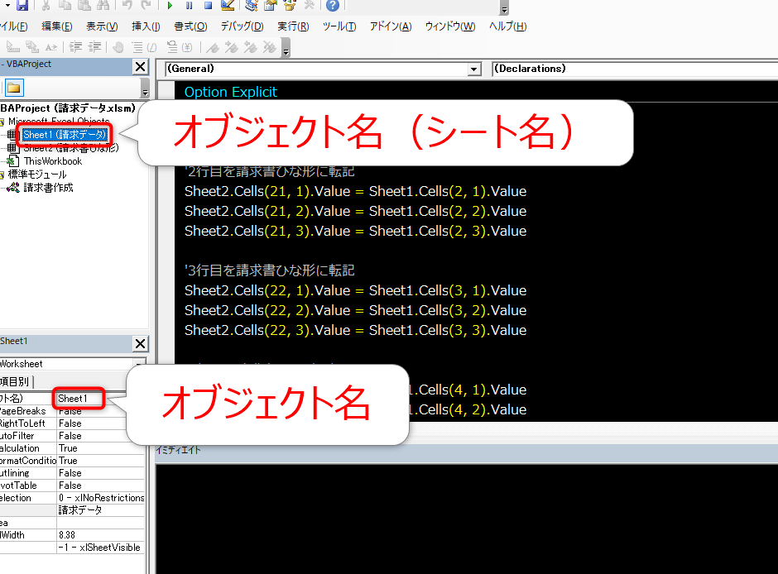This screenshot has width=778, height=574.
Task: Click the -1 - xlSheetVisible value
Action: (101, 548)
